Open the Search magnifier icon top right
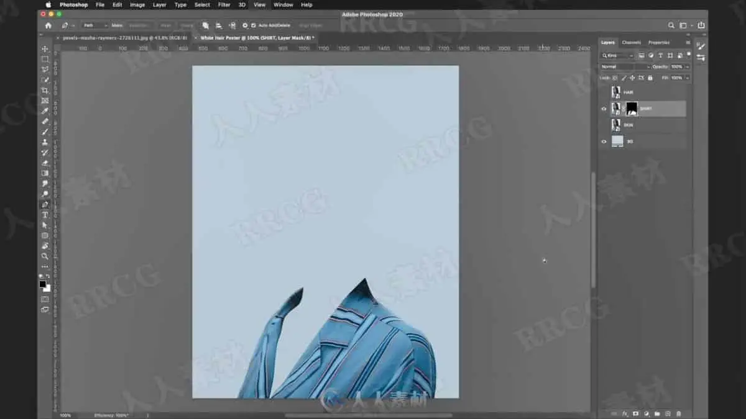This screenshot has width=746, height=419. pyautogui.click(x=671, y=25)
